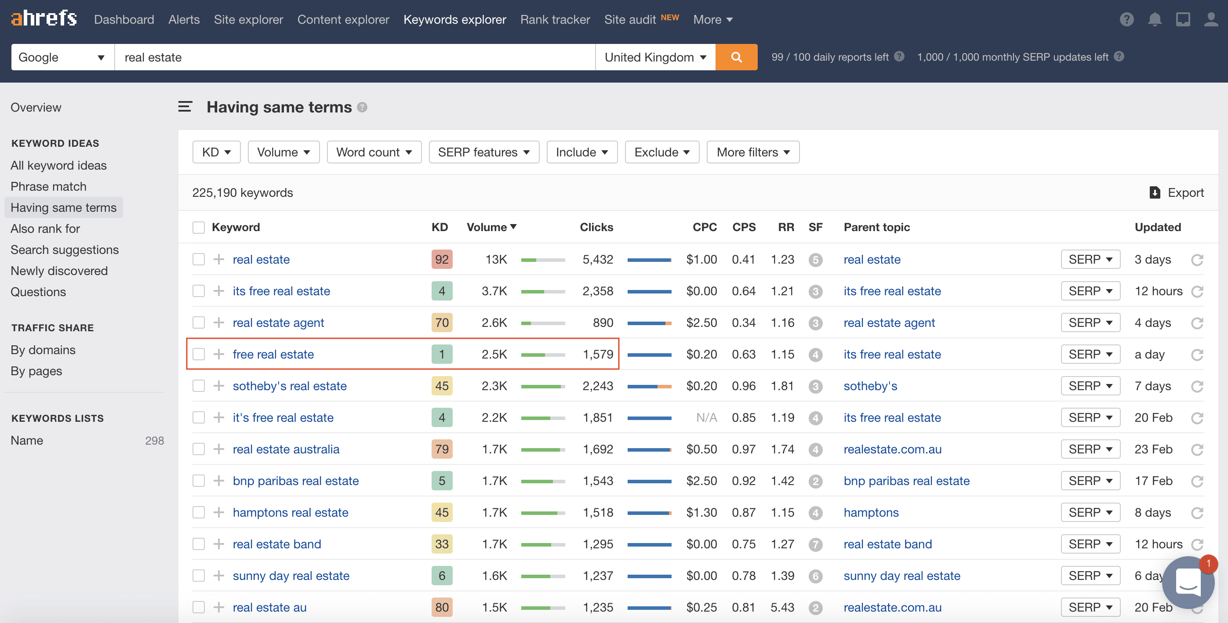Image resolution: width=1228 pixels, height=623 pixels.
Task: Click the user account profile icon
Action: pyautogui.click(x=1211, y=19)
